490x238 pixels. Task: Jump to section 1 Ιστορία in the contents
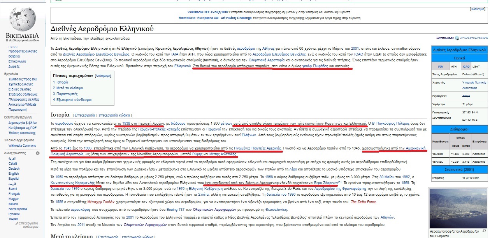(60, 82)
